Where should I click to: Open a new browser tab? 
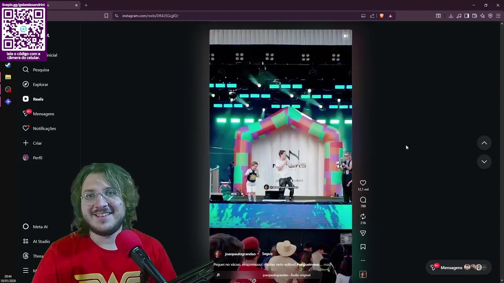point(86,5)
